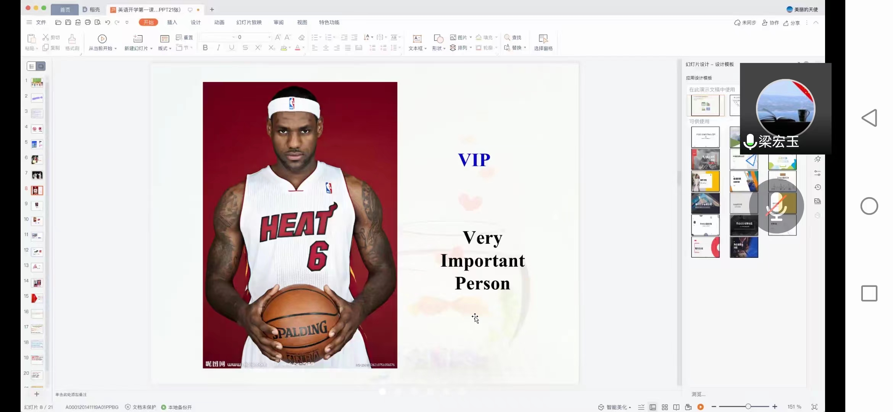This screenshot has height=412, width=893.
Task: Toggle notes pane from the status bar
Action: pyautogui.click(x=641, y=407)
